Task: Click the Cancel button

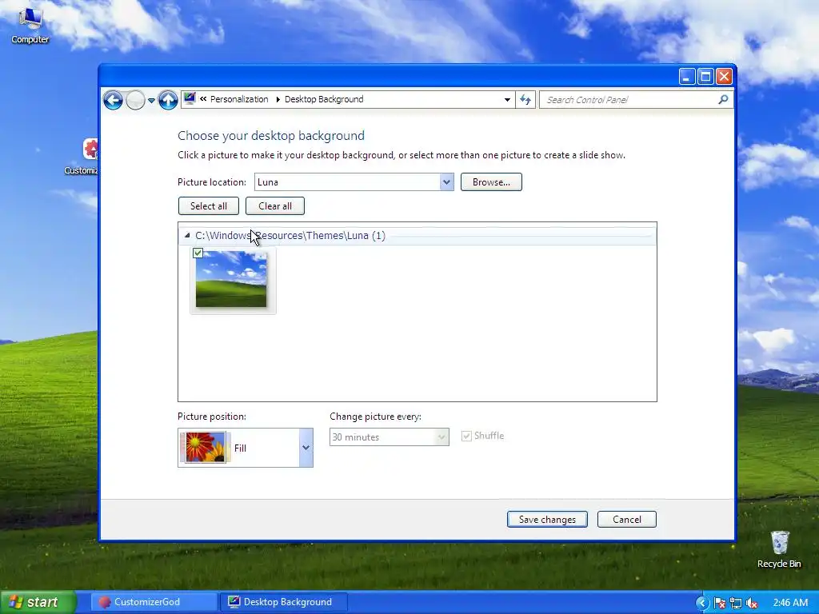Action: click(627, 520)
